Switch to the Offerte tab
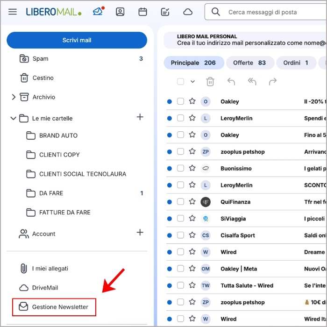 [250, 63]
